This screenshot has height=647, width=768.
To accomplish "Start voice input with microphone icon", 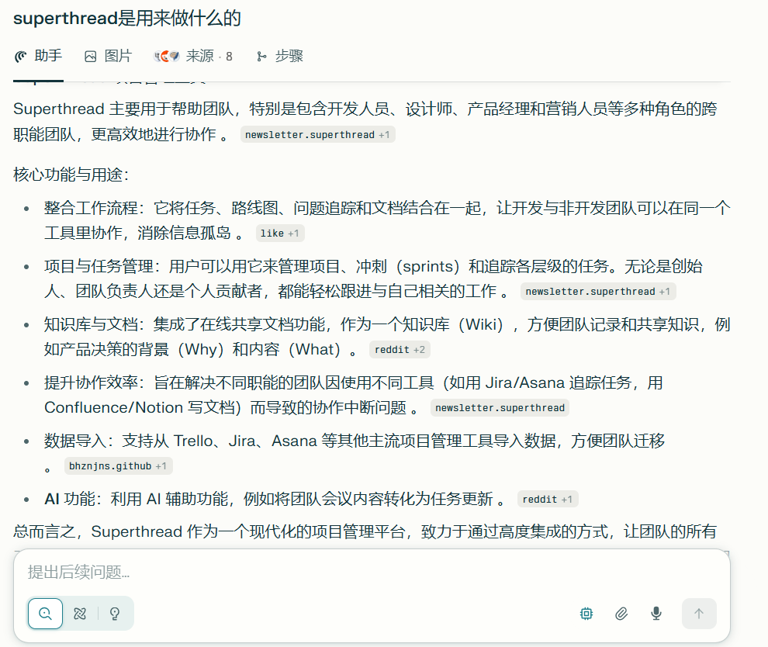I will [656, 614].
